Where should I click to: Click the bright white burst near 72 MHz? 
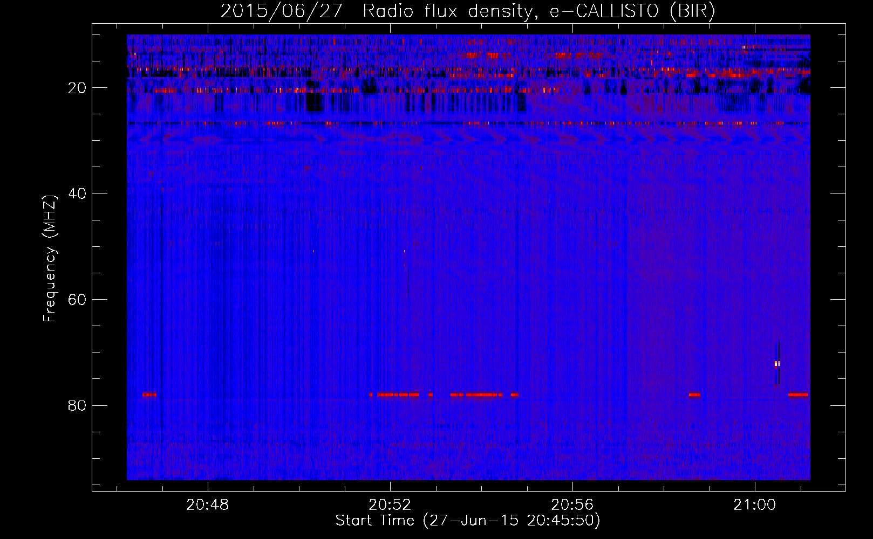point(777,364)
